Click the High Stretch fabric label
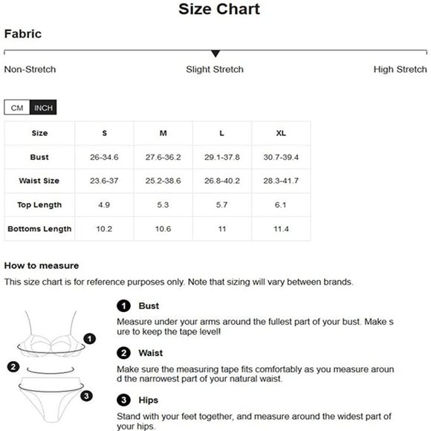 click(x=400, y=69)
